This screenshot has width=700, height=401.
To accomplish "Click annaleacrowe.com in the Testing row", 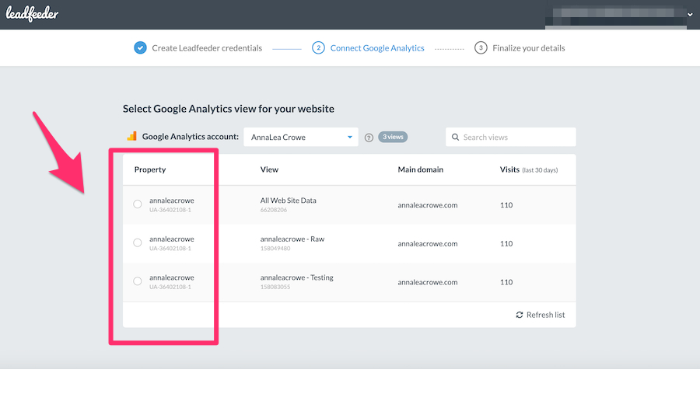I will pyautogui.click(x=428, y=282).
